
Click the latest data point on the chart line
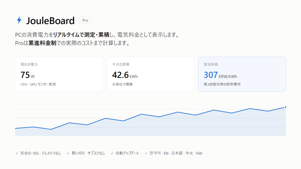click(x=285, y=107)
